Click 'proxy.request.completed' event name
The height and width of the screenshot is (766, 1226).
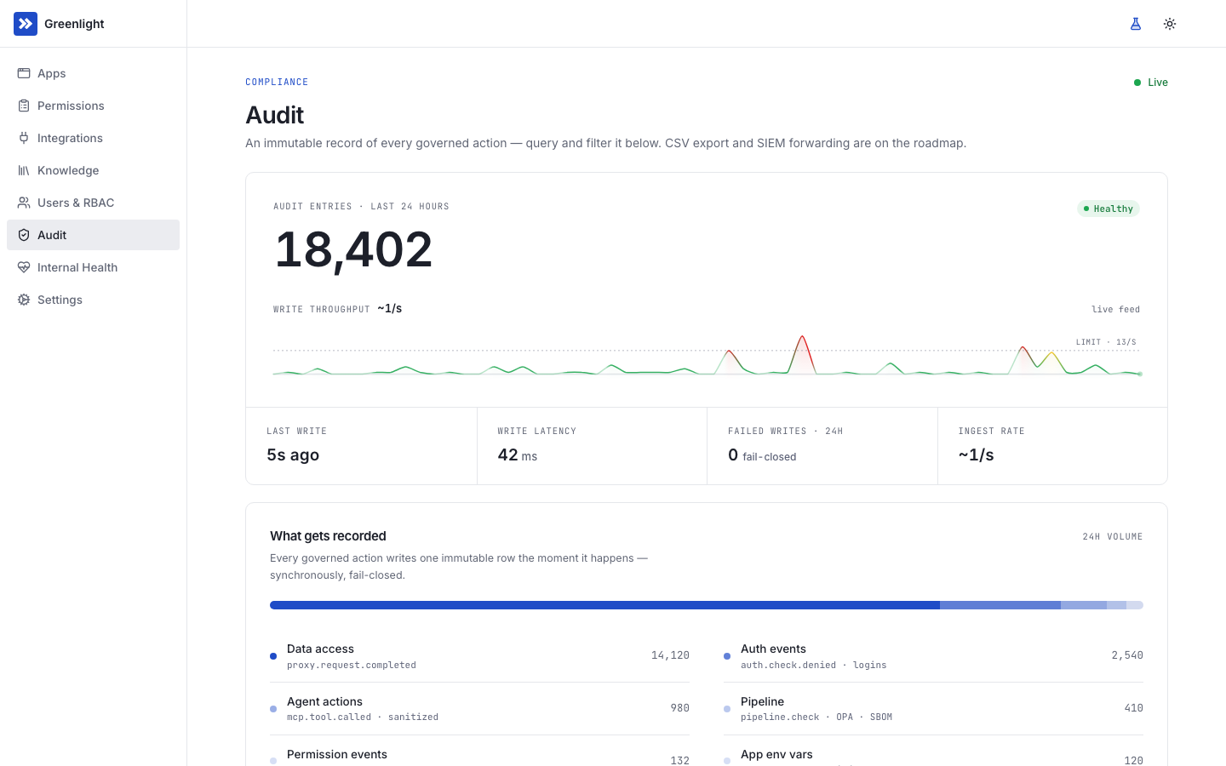352,666
